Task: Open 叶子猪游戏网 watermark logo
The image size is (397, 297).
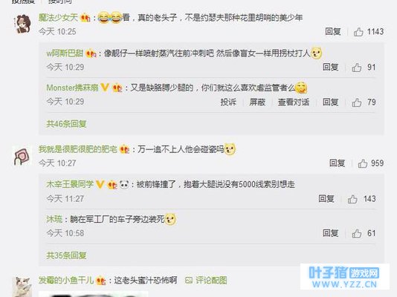Action: pos(344,277)
